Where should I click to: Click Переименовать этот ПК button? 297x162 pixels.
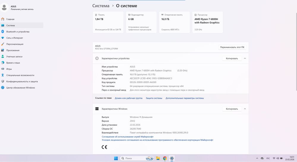tap(232, 47)
